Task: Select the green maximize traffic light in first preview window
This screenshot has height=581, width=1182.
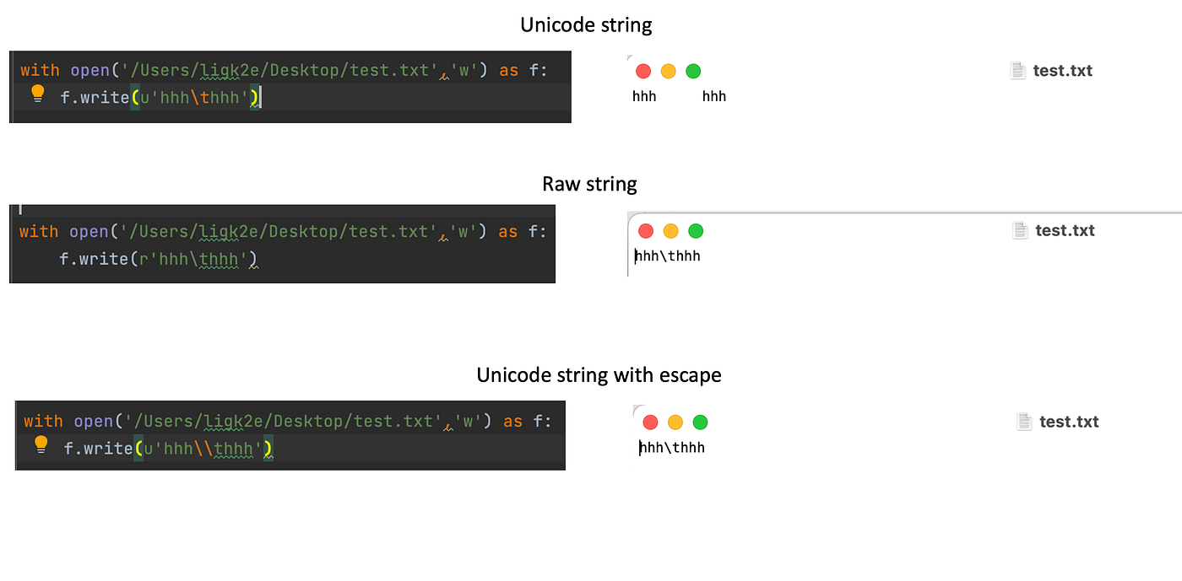Action: click(x=693, y=71)
